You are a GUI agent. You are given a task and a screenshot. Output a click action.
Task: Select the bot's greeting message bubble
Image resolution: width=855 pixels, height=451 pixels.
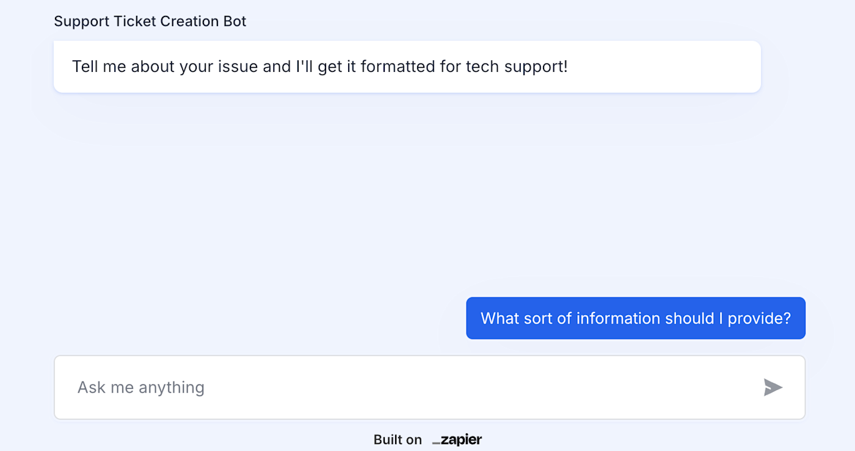(407, 66)
